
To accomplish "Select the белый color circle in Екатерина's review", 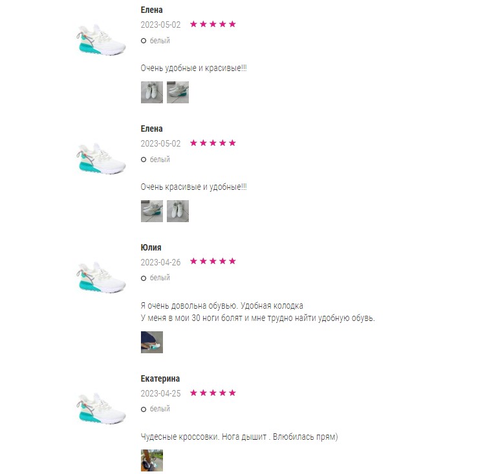I will (143, 409).
